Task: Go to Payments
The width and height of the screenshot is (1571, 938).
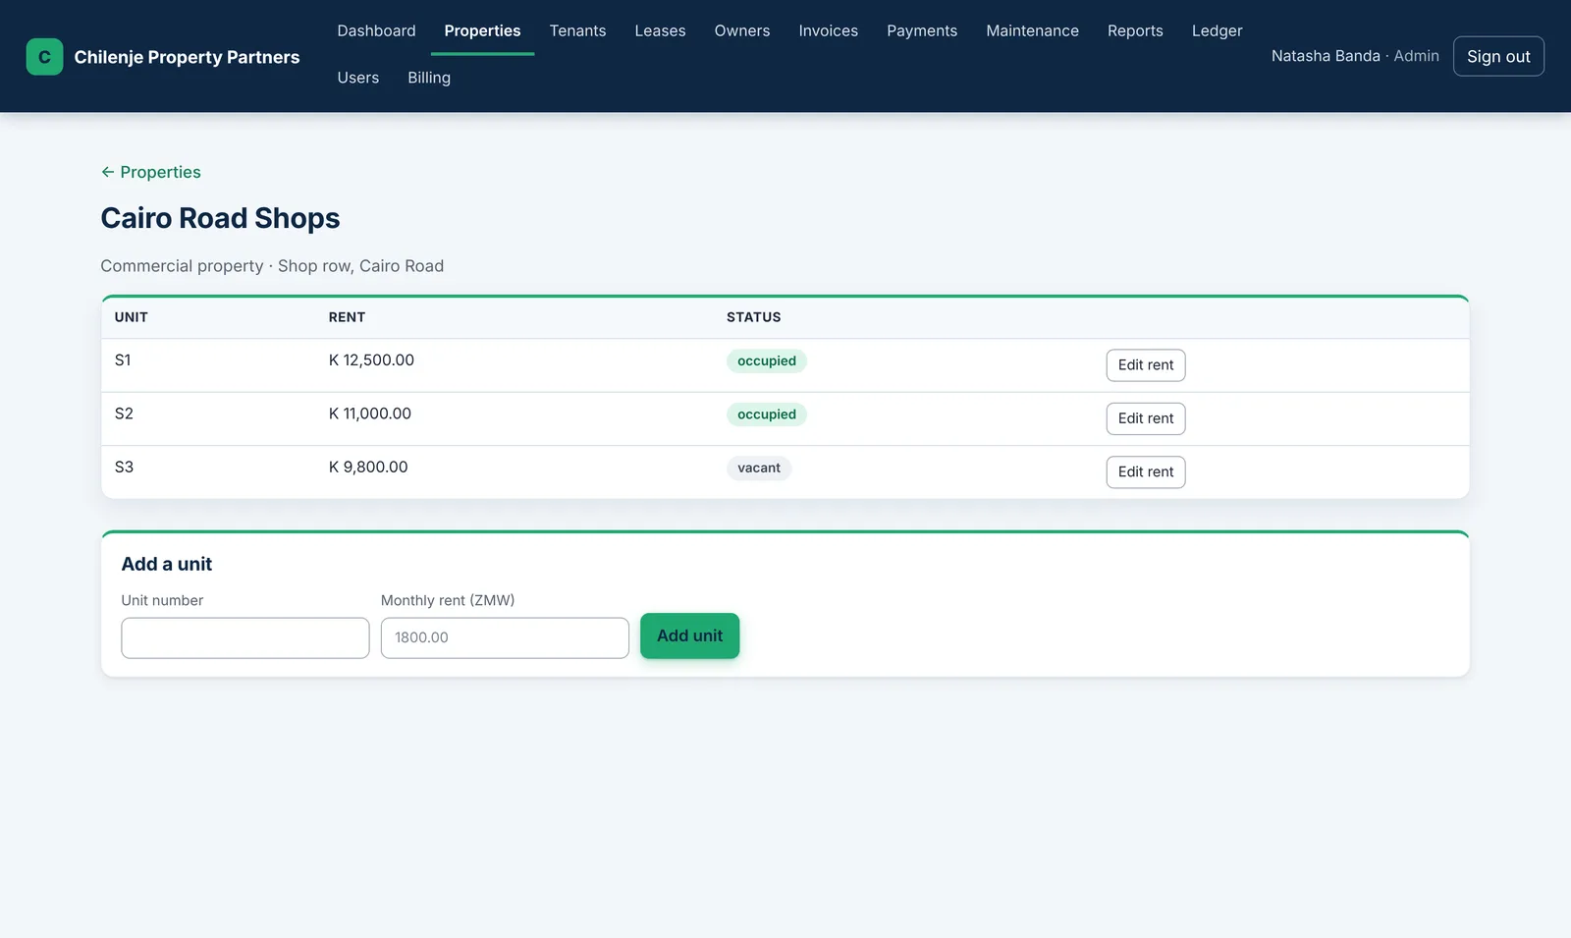Action: 921,30
